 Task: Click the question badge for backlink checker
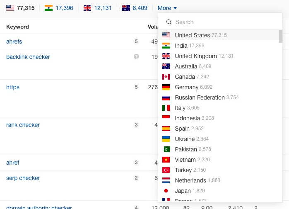coord(136,57)
